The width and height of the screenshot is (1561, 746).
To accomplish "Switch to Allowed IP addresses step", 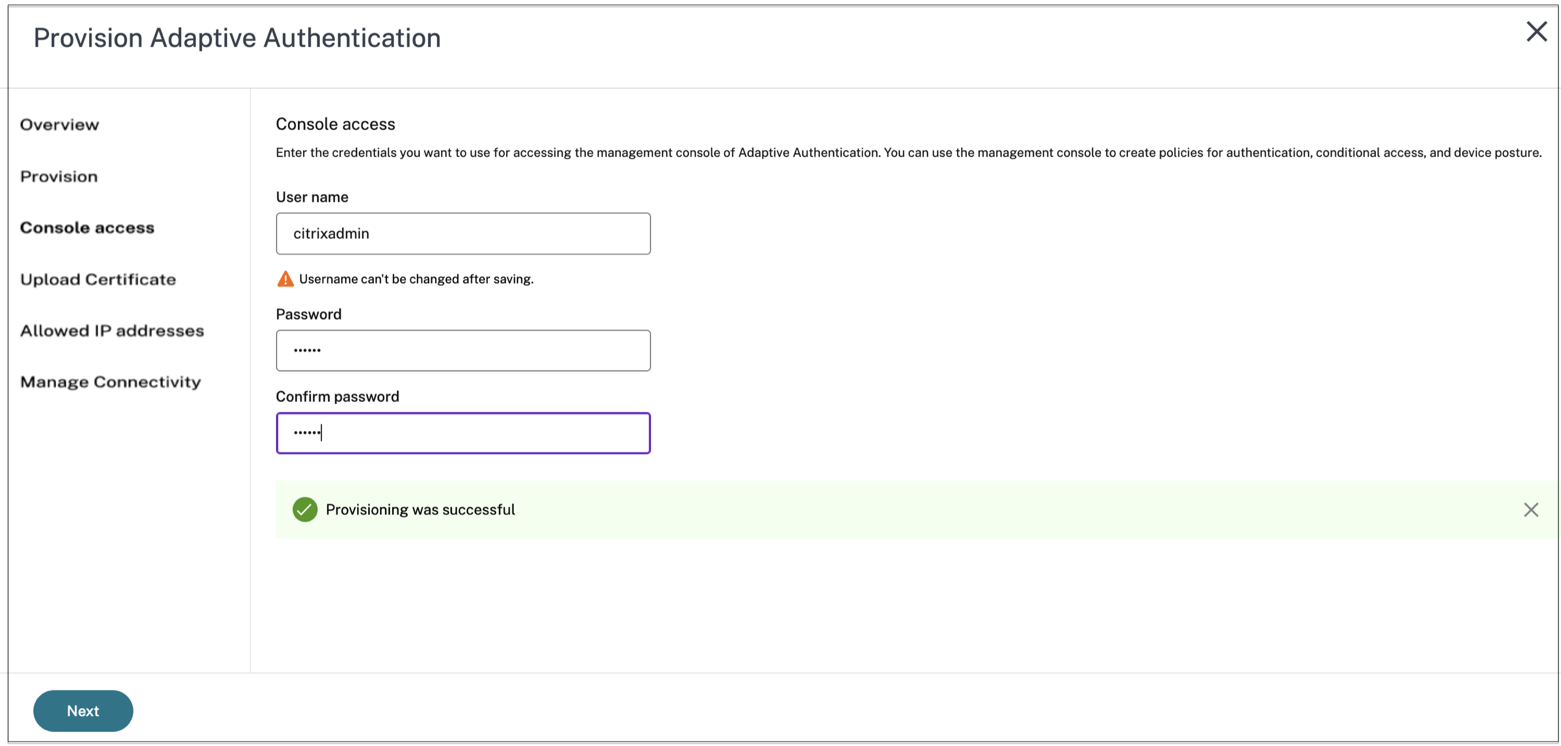I will point(112,331).
